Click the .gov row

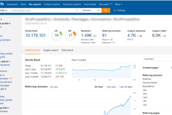click(145, 90)
